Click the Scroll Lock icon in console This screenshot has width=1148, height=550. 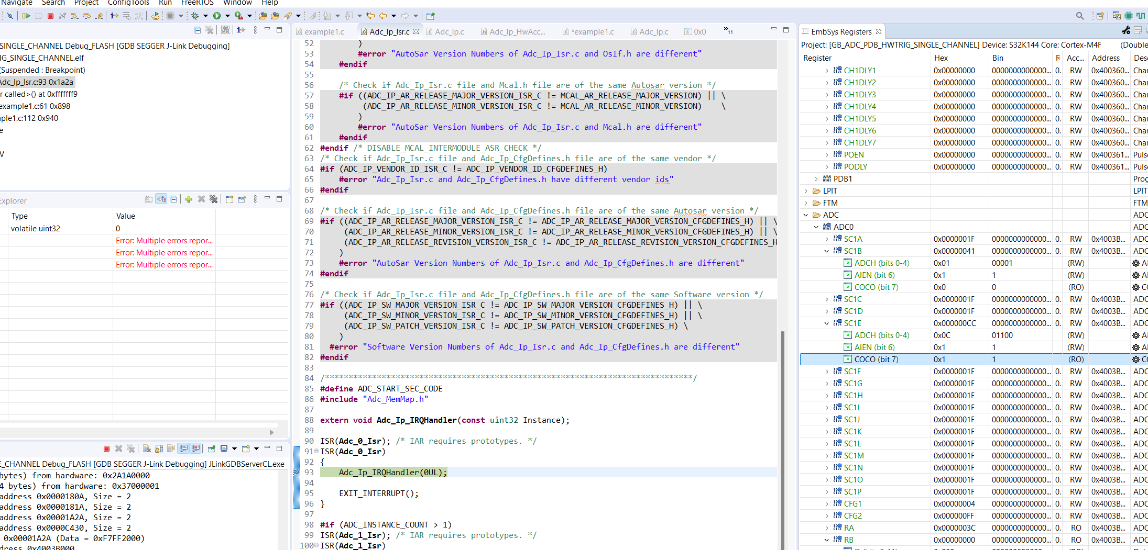point(159,448)
